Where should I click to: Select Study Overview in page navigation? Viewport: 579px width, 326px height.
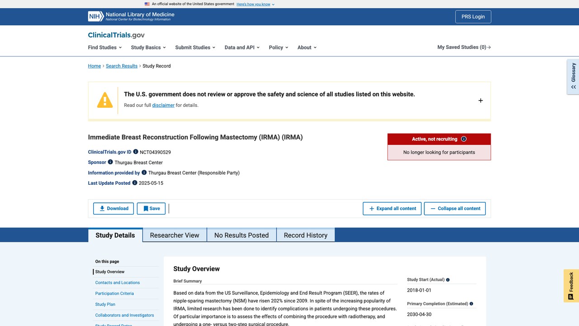coord(110,272)
